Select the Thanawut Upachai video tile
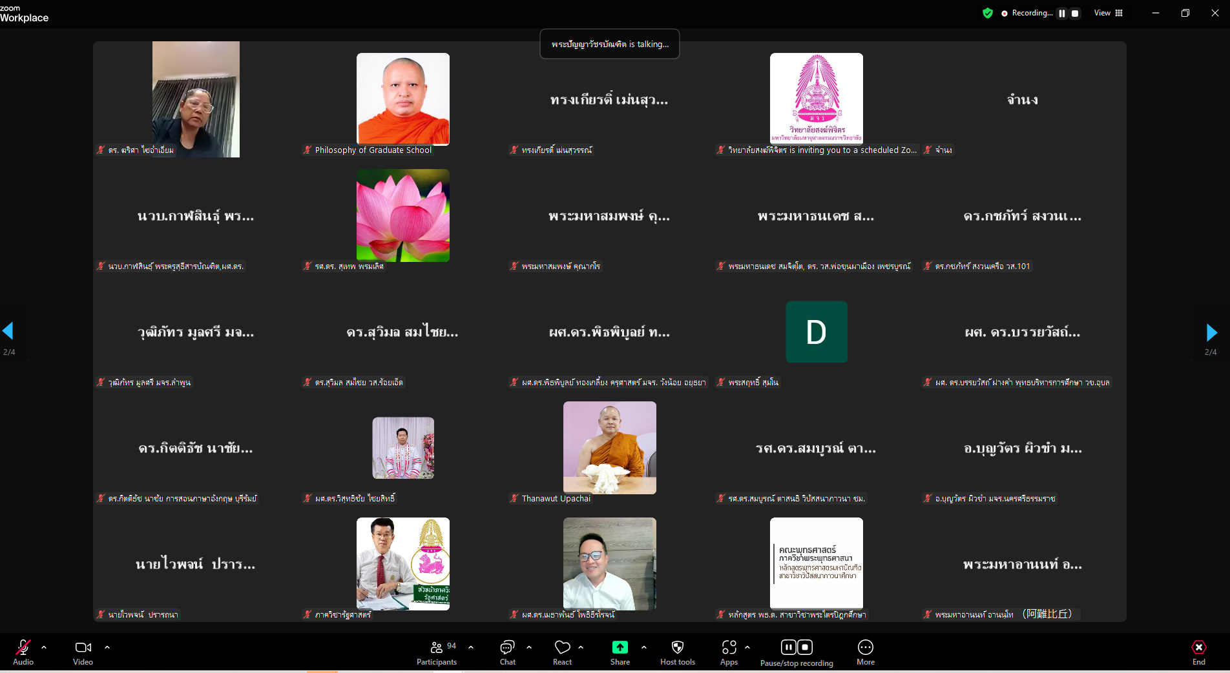1230x673 pixels. (x=609, y=448)
